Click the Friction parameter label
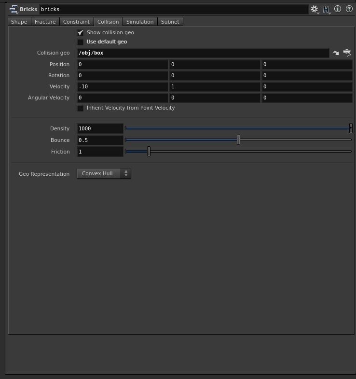 (60, 152)
